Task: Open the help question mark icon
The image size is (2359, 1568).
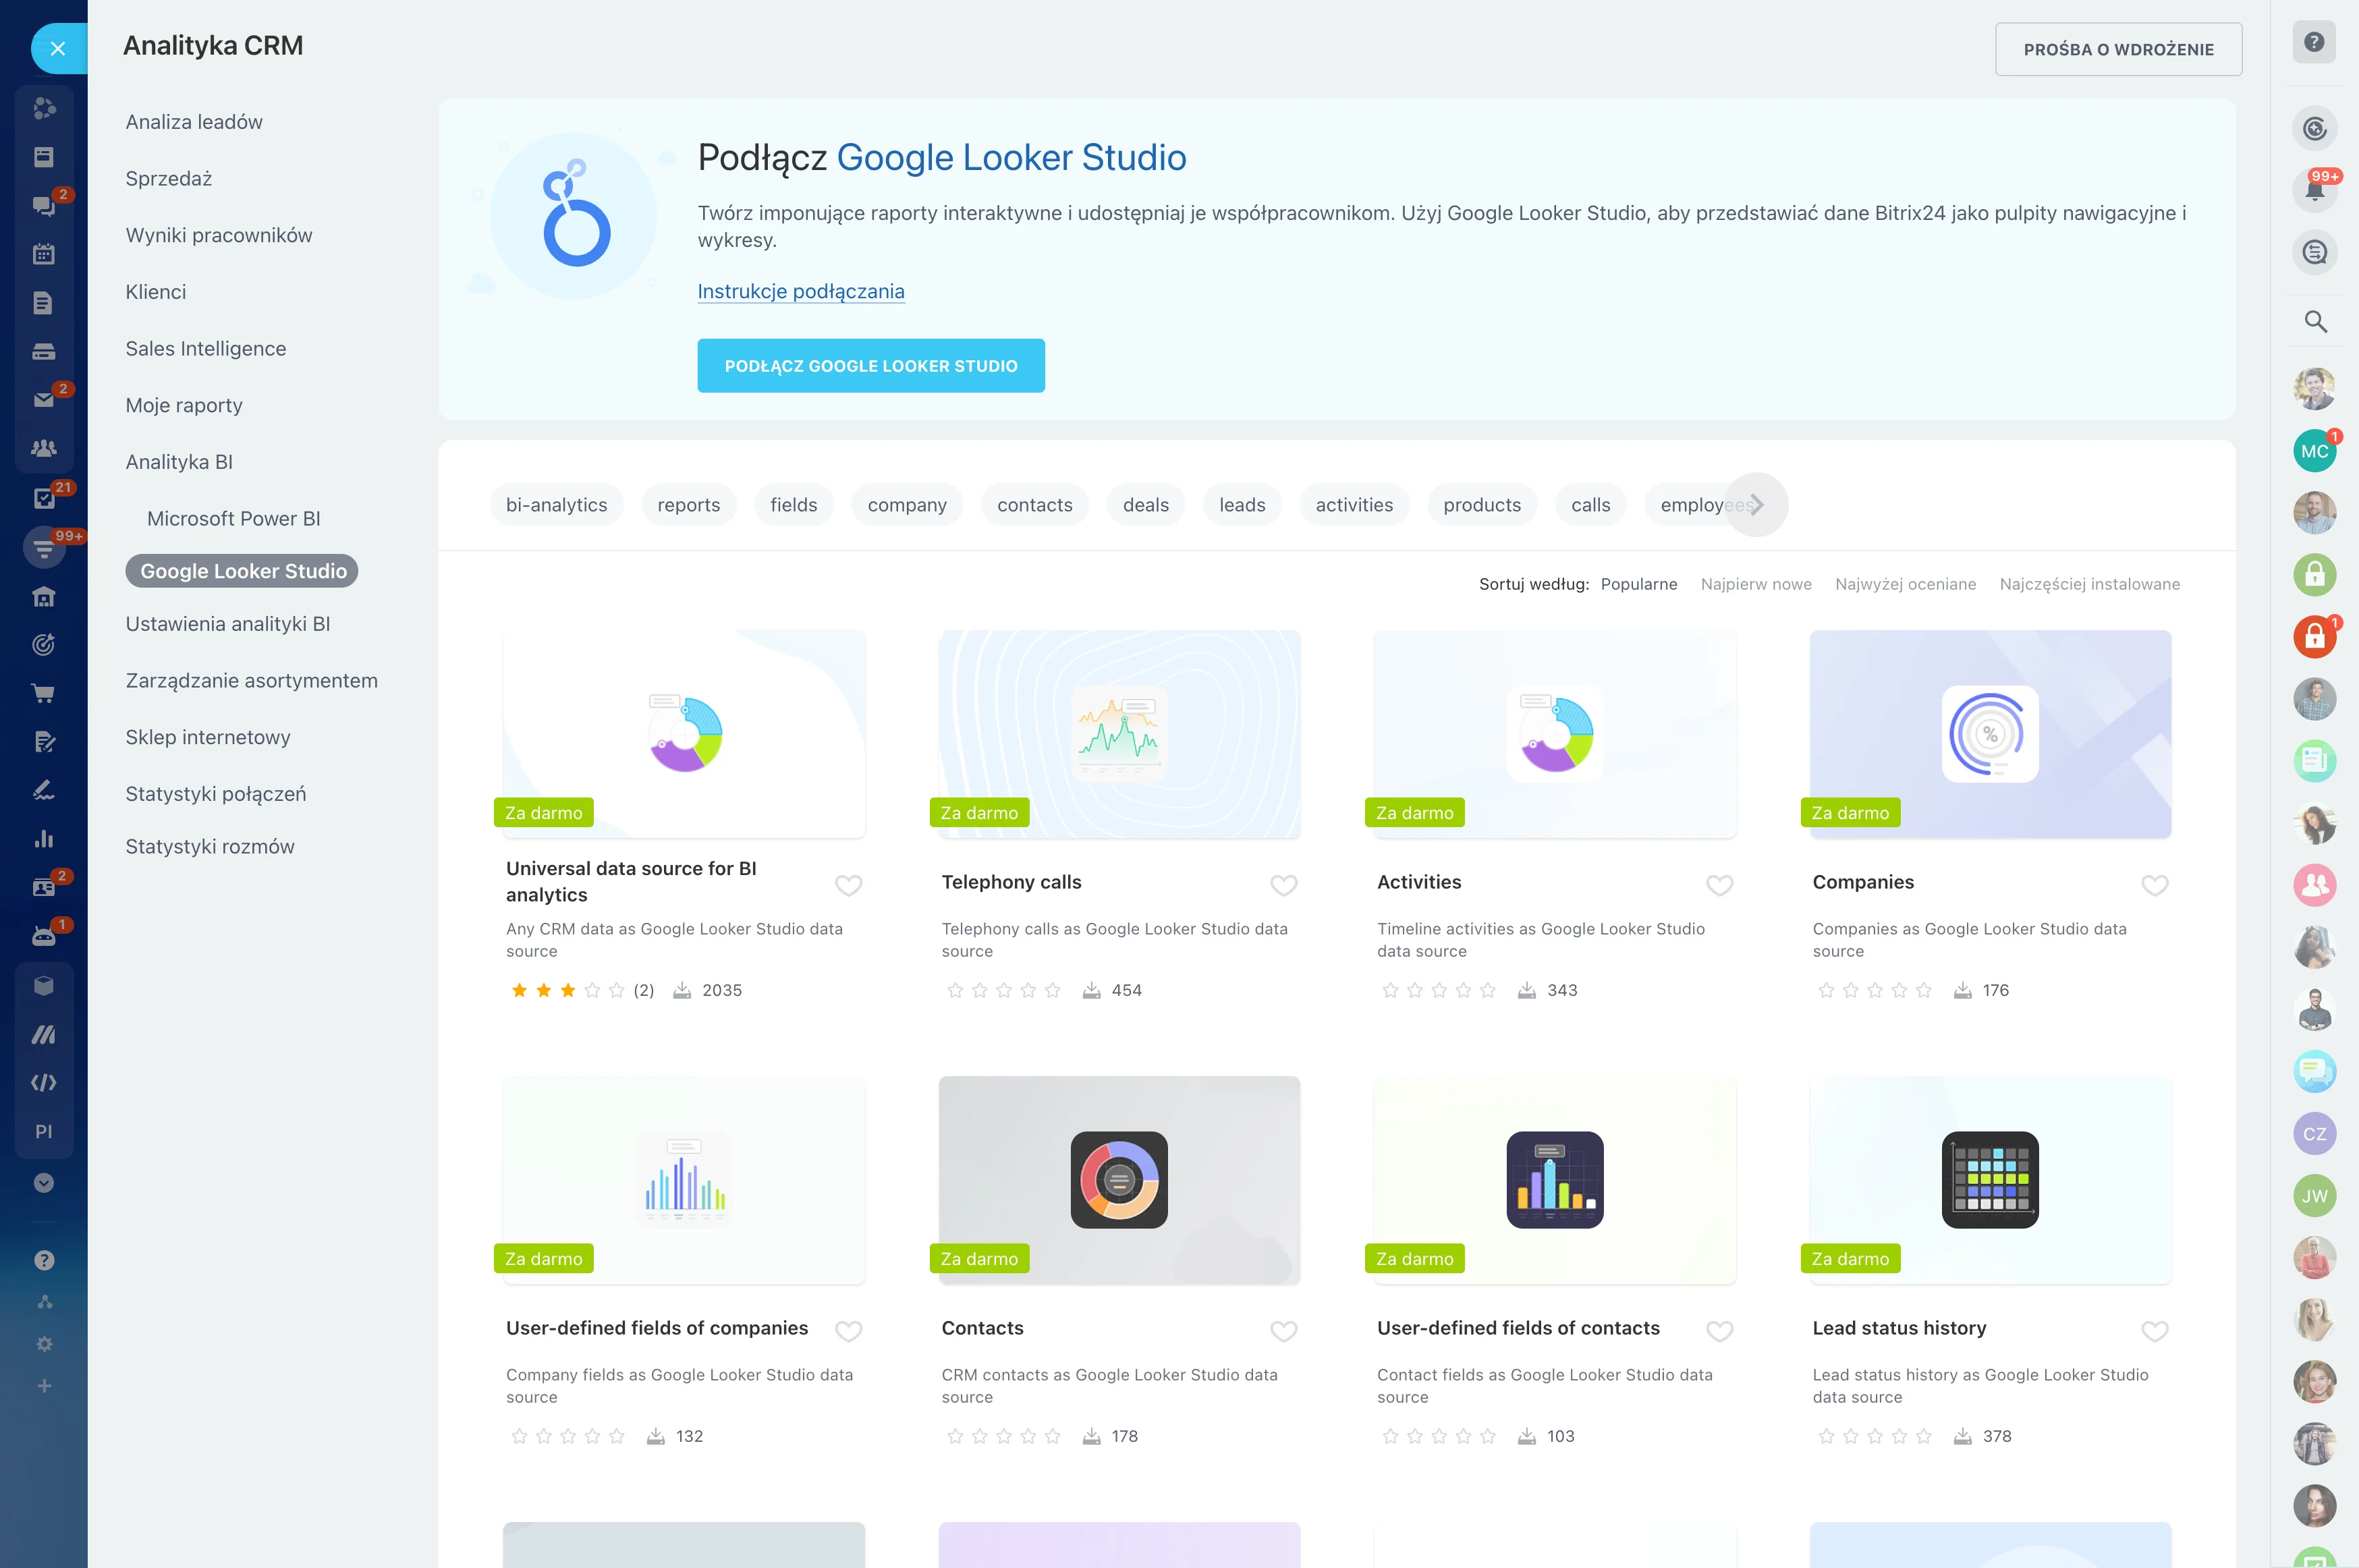Action: [2313, 42]
